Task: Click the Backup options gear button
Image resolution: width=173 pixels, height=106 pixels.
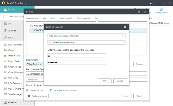Action: click(37, 96)
